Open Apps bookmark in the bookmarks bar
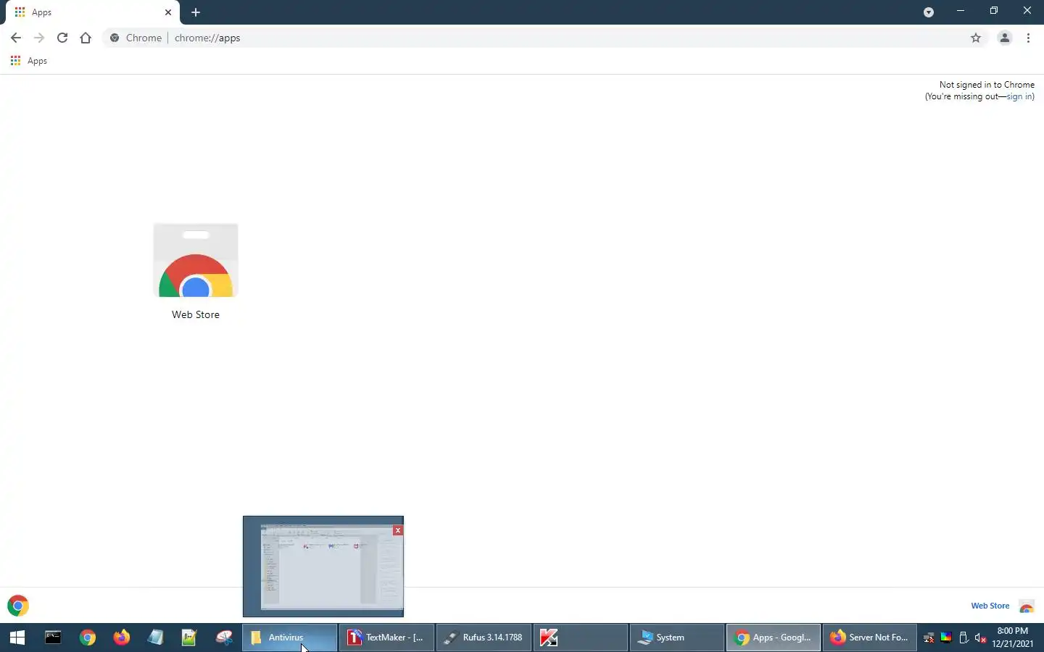The image size is (1044, 652). (x=29, y=61)
